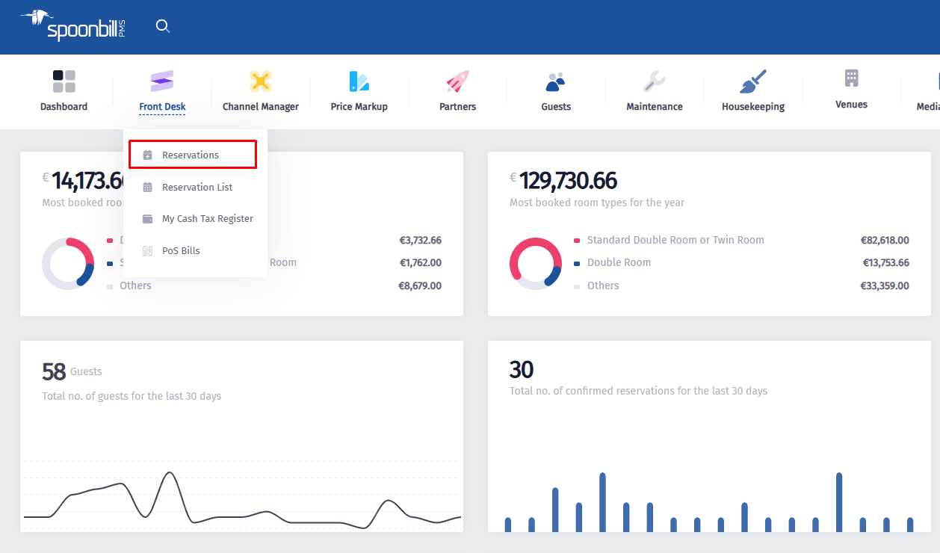Choose Reservations from the Front Desk menu
The height and width of the screenshot is (553, 940).
[x=193, y=155]
